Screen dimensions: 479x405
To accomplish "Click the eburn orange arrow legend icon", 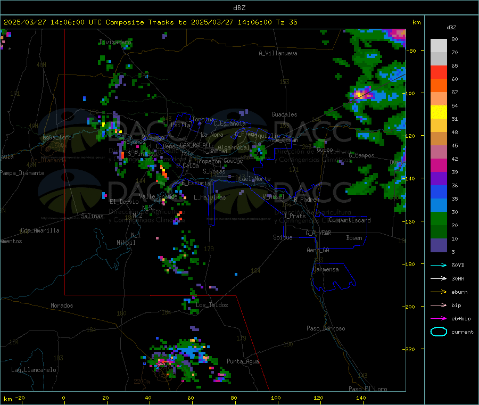I will tap(439, 292).
